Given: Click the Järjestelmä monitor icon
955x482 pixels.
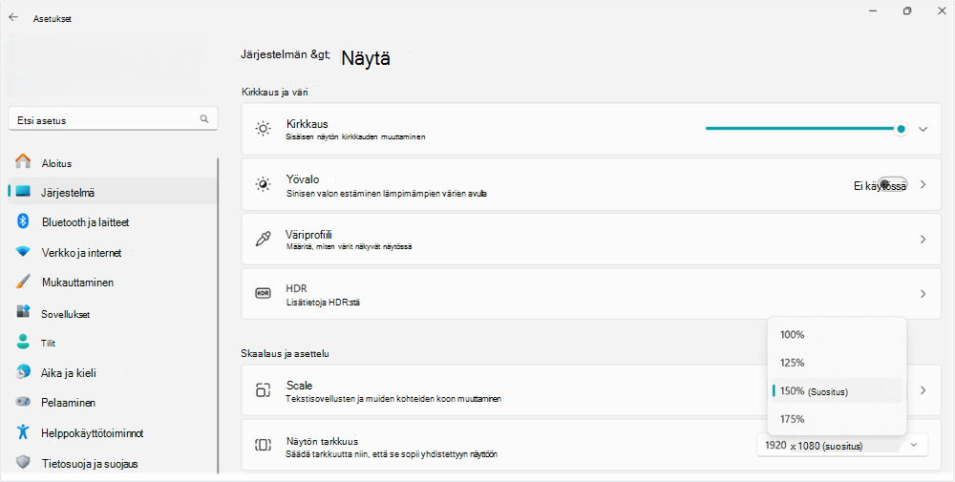Looking at the screenshot, I should [23, 192].
